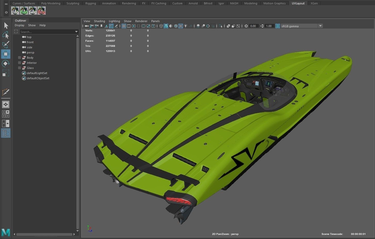Viewport: 375px width, 239px height.
Task: Toggle the Lock camera icon
Action: pyautogui.click(x=91, y=26)
